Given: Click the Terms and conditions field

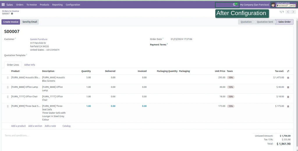Looking at the screenshot, I should click(x=17, y=136).
